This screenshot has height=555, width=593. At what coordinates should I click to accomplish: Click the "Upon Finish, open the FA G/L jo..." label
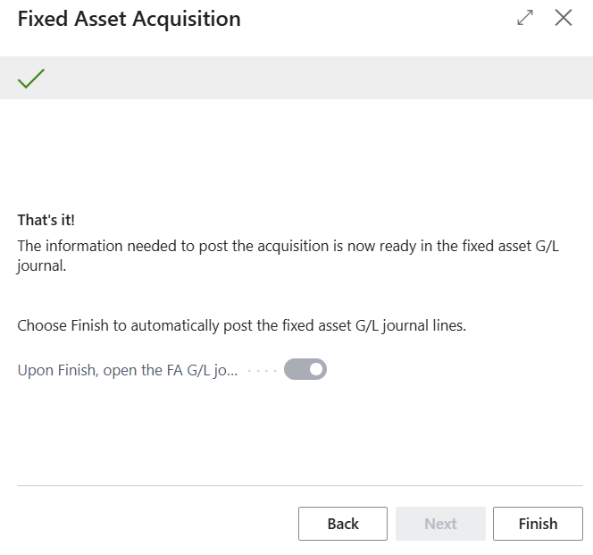(128, 370)
